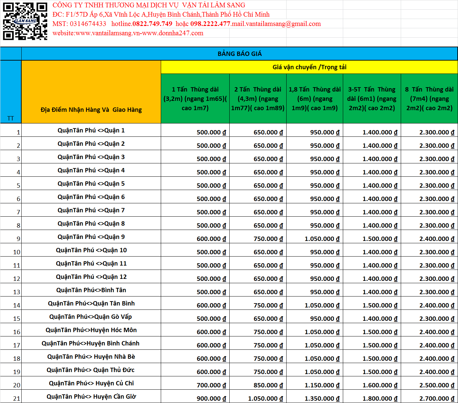Select the 'QuậnTân Phú <>Quận 1' cell
The height and width of the screenshot is (403, 458).
click(91, 130)
